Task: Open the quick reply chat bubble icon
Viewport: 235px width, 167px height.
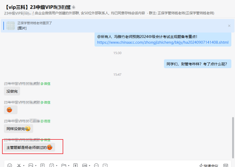Action: click(96, 165)
